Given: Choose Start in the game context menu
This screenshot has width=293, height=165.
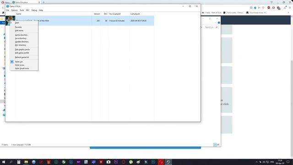Looking at the screenshot, I should (x=24, y=22).
